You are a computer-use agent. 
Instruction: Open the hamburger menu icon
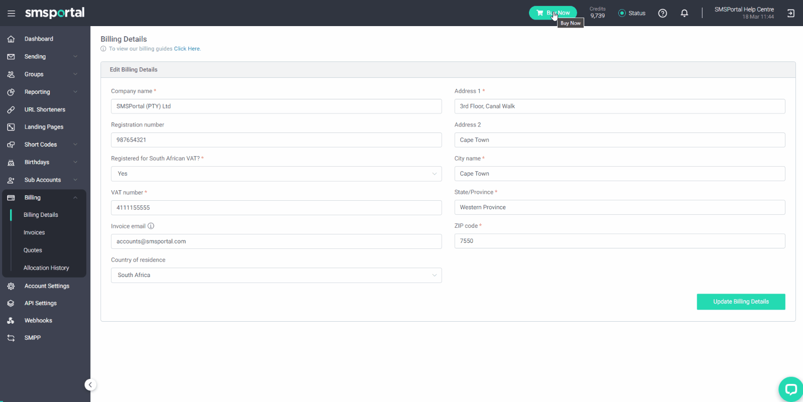(11, 13)
